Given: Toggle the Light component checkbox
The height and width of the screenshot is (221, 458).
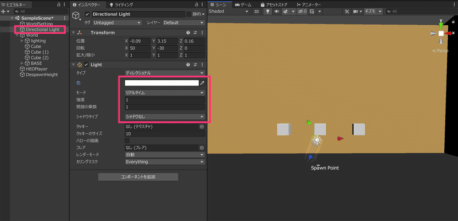Looking at the screenshot, I should coord(86,65).
